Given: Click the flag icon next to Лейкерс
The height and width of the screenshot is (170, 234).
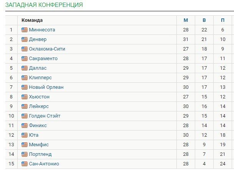Looking at the screenshot, I should 25,106.
